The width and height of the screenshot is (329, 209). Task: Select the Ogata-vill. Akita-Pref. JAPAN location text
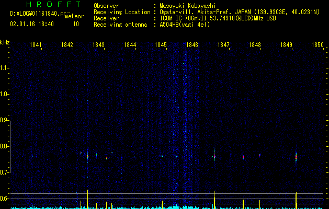[x=240, y=12]
